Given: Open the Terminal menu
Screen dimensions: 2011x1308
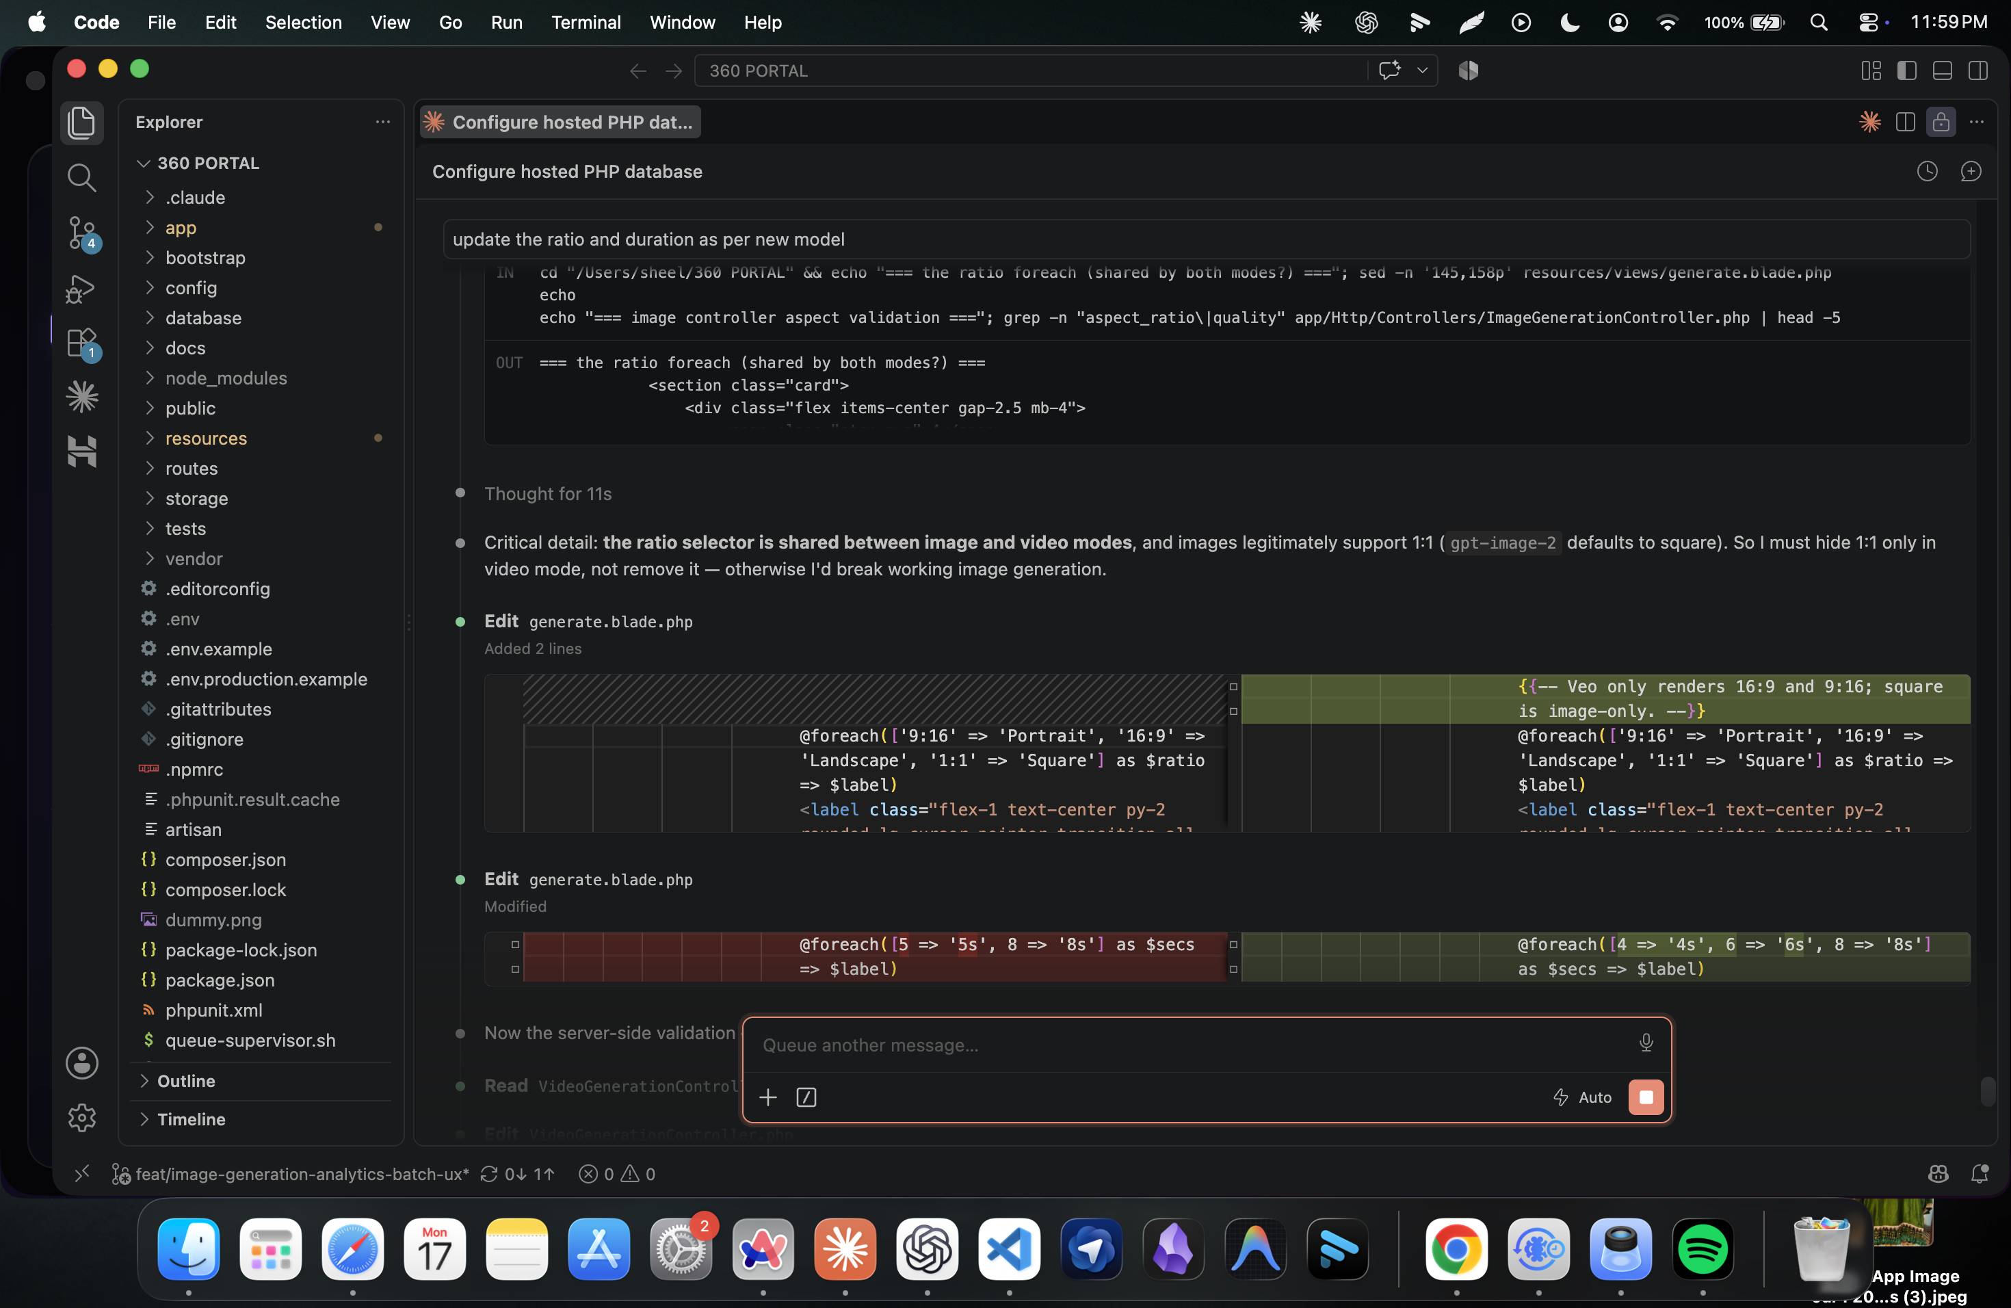Looking at the screenshot, I should [x=586, y=22].
